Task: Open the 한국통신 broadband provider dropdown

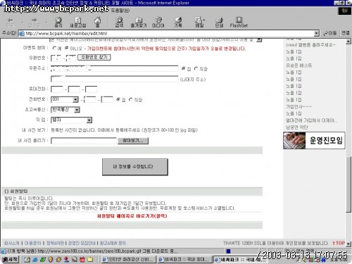Action: (x=77, y=110)
